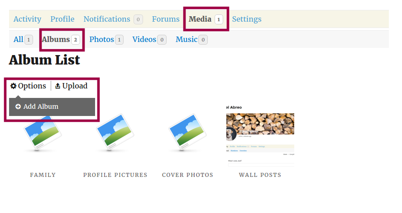
Task: Open the Music sub-tab
Action: tap(187, 39)
